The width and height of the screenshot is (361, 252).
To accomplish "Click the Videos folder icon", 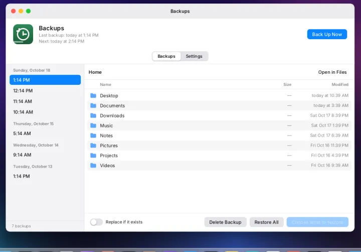I will pyautogui.click(x=93, y=166).
